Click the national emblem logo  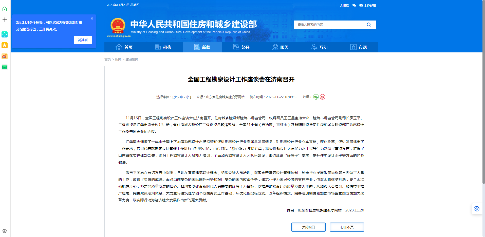point(118,26)
